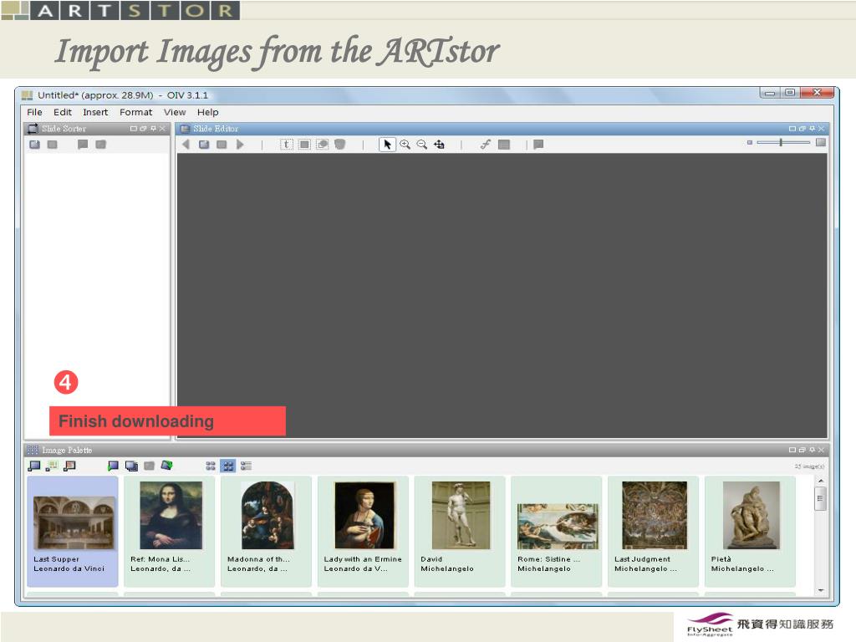Viewport: 856px width, 642px height.
Task: Click the gray box next to font icon
Action: 504,145
